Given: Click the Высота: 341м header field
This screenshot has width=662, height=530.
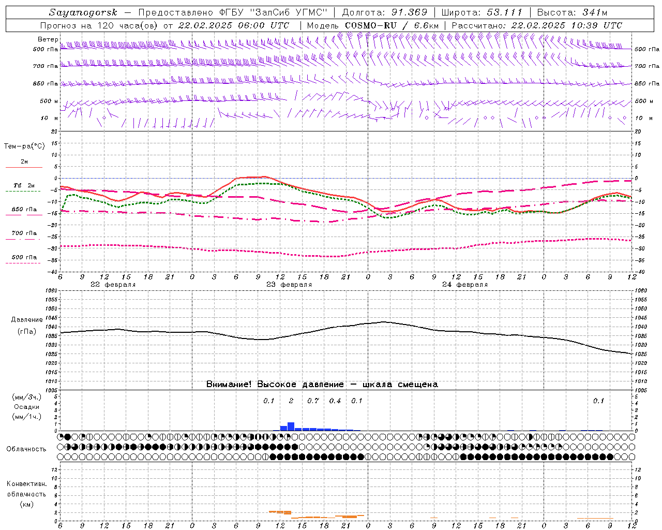Looking at the screenshot, I should pyautogui.click(x=572, y=12).
